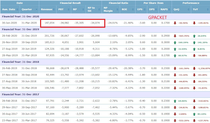Click the EPS column header label
The image size is (210, 123).
tap(140, 9)
